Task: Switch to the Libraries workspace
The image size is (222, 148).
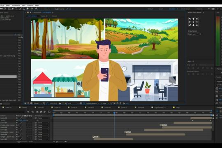Action: pyautogui.click(x=199, y=9)
